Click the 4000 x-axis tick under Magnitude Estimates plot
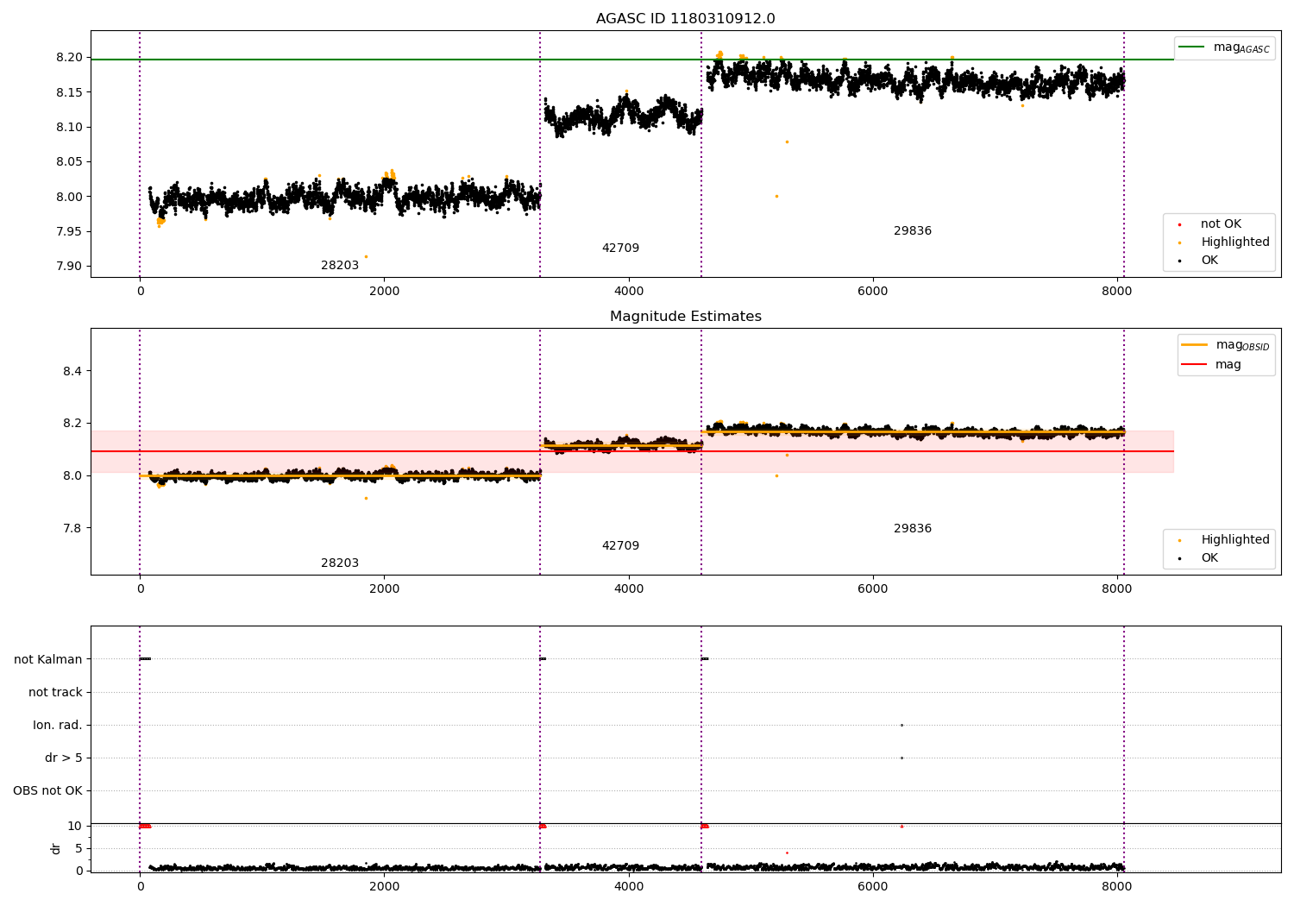The width and height of the screenshot is (1294, 906). 628,589
